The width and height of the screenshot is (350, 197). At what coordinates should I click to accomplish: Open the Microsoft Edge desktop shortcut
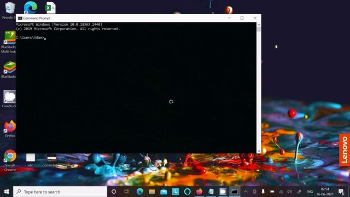click(x=31, y=8)
